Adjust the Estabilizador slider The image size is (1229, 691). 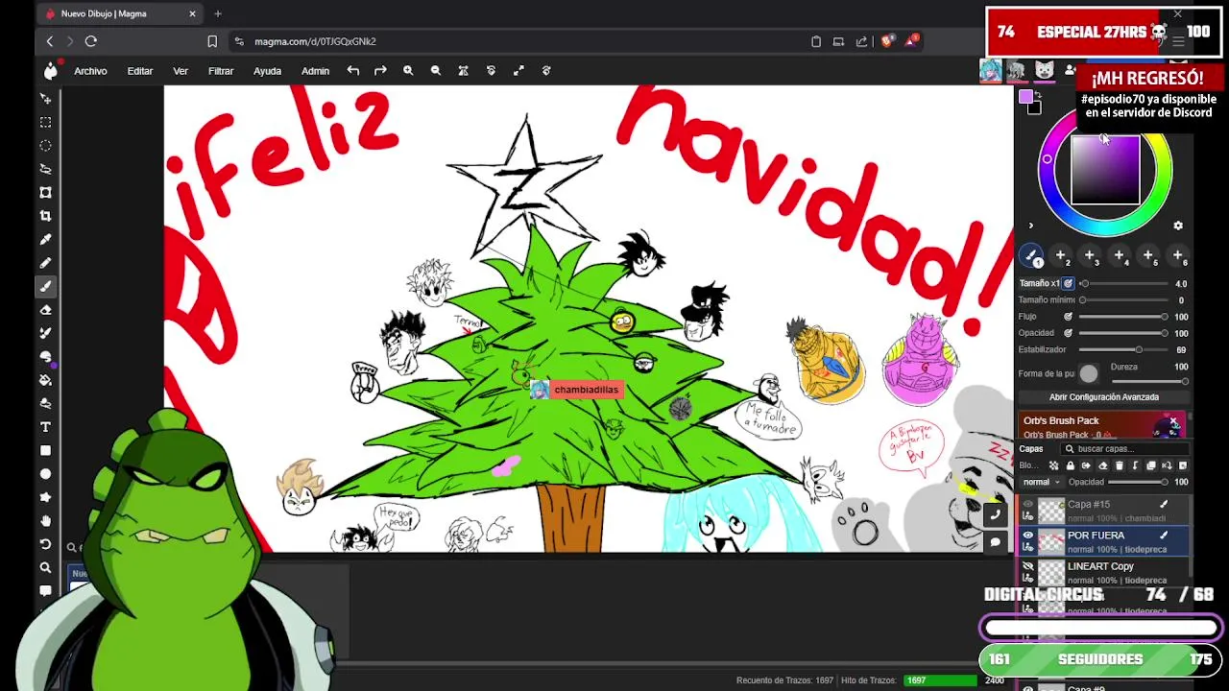1122,349
